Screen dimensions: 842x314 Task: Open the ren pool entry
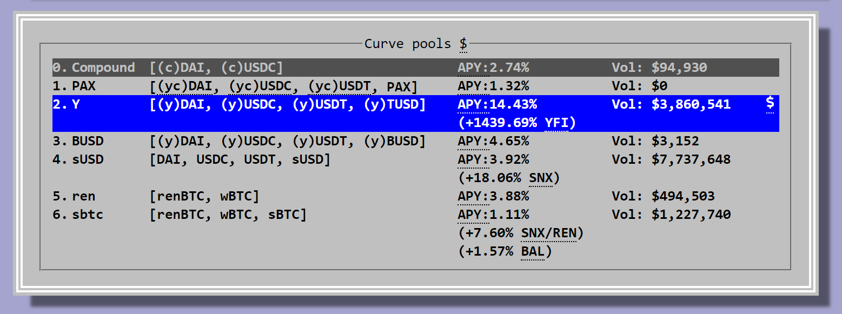tap(83, 196)
